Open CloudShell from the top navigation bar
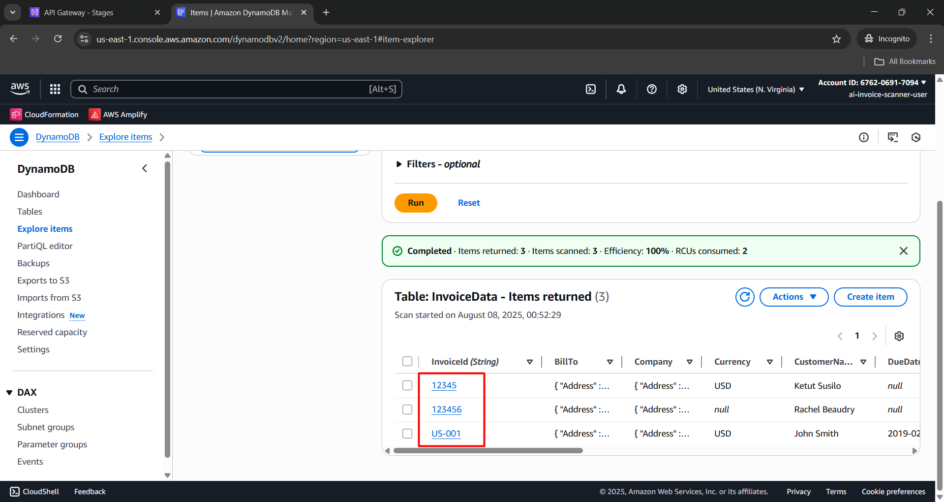The width and height of the screenshot is (944, 502). (x=590, y=89)
